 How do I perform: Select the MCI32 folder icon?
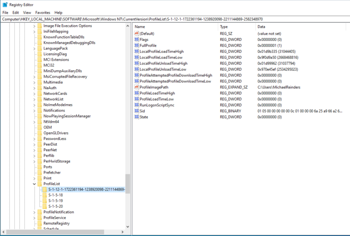point(40,65)
